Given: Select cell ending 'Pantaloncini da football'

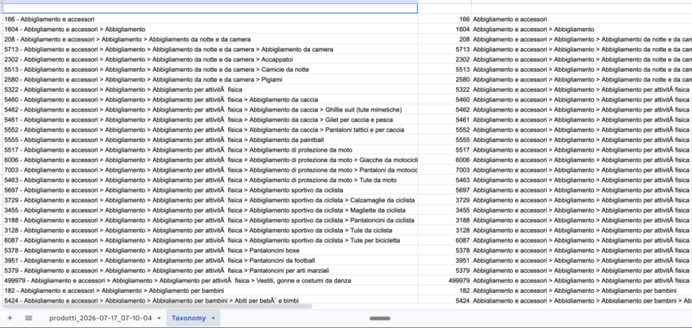Looking at the screenshot, I should click(x=209, y=260).
